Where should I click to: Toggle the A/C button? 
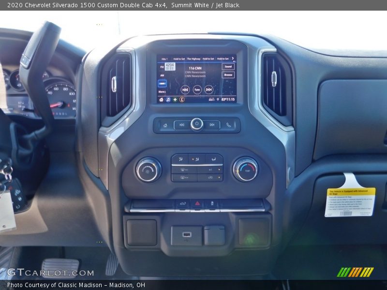point(210,170)
